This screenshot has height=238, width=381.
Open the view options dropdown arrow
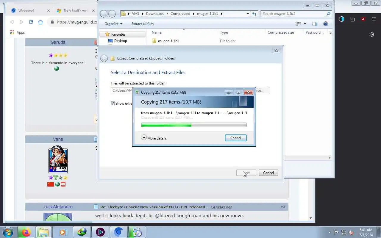pyautogui.click(x=305, y=24)
